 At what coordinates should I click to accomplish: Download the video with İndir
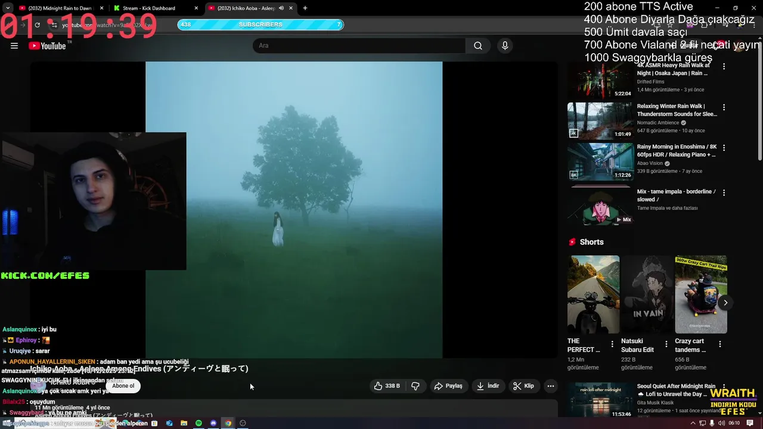coord(488,386)
